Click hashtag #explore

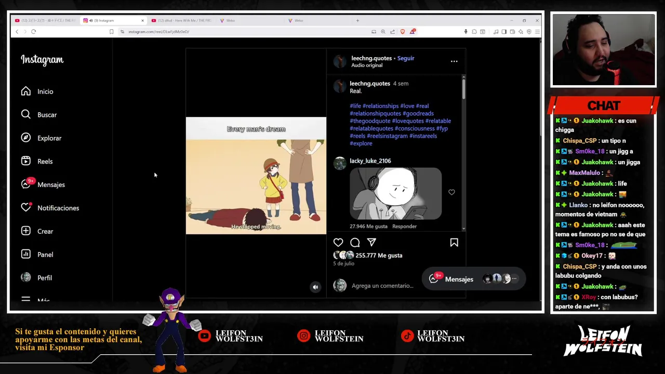361,143
